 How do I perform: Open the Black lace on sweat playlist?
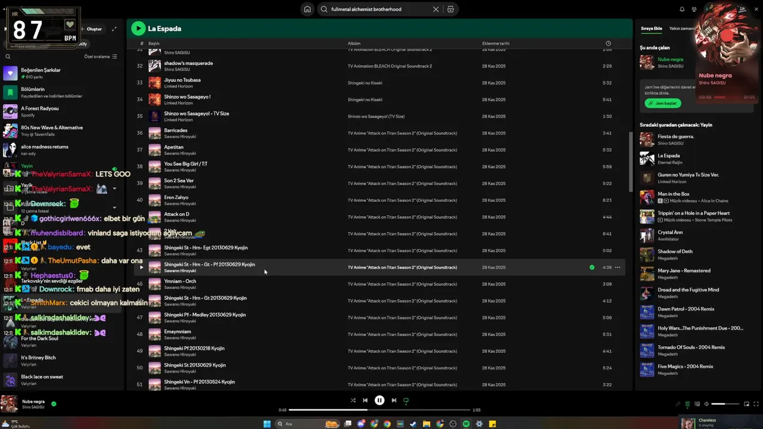point(63,380)
